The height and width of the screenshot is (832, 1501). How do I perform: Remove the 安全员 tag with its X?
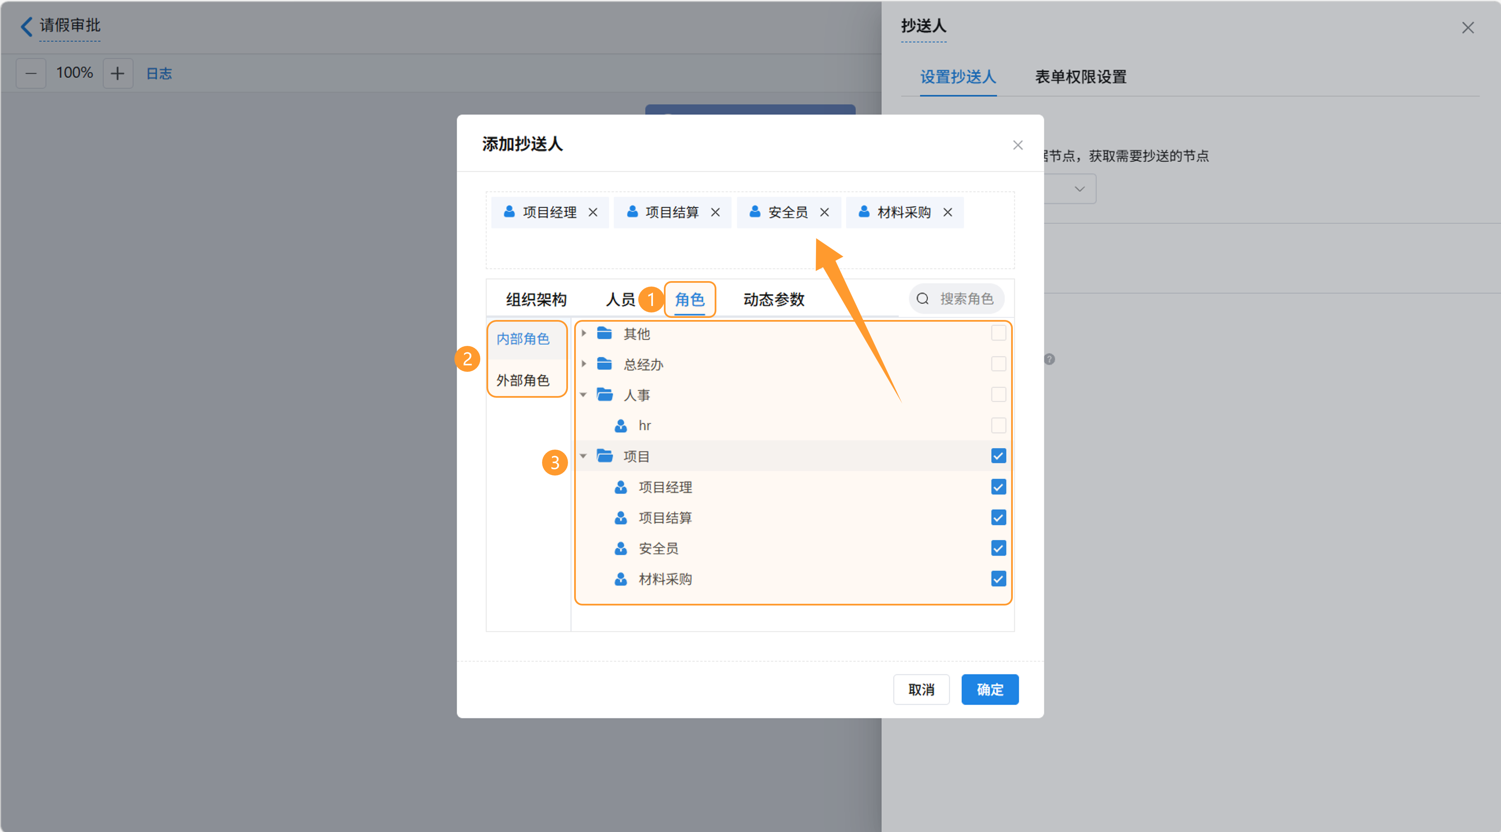coord(824,212)
